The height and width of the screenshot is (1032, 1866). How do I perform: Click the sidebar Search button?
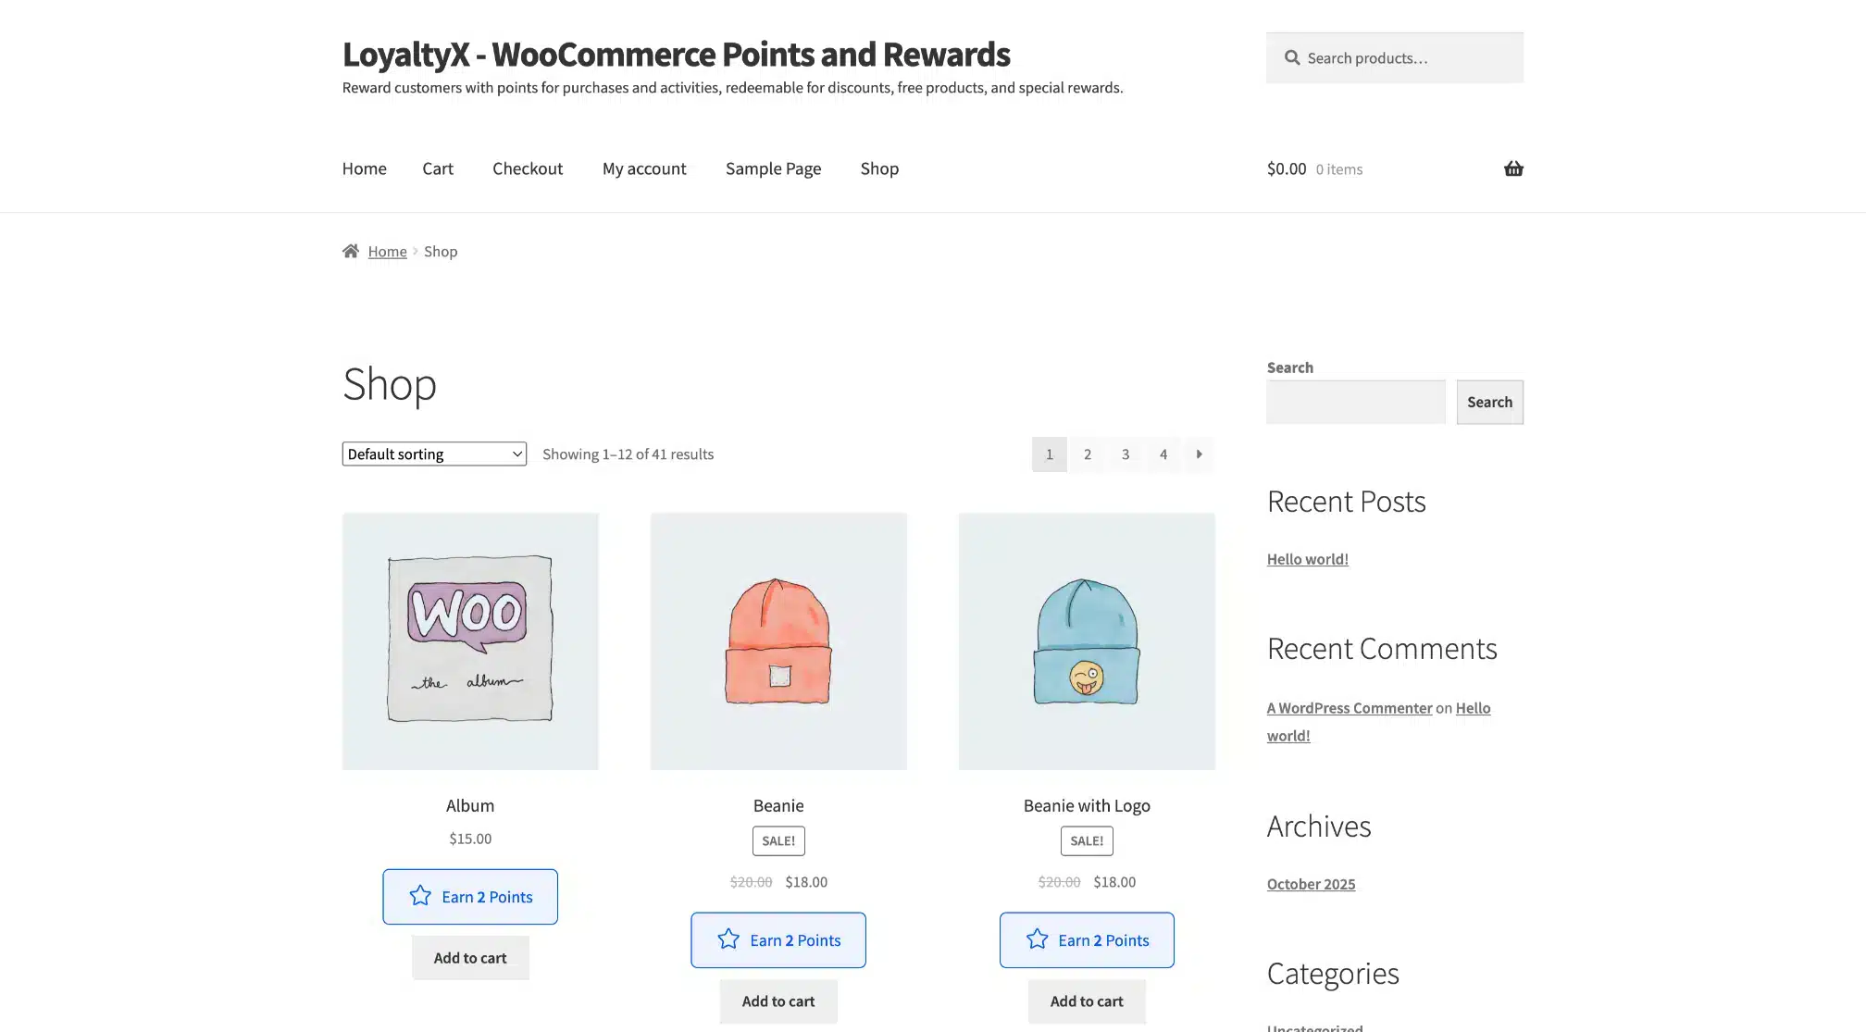(x=1489, y=402)
